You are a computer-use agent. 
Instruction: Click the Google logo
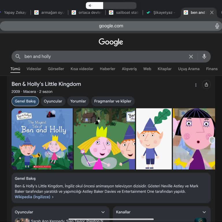(x=111, y=42)
